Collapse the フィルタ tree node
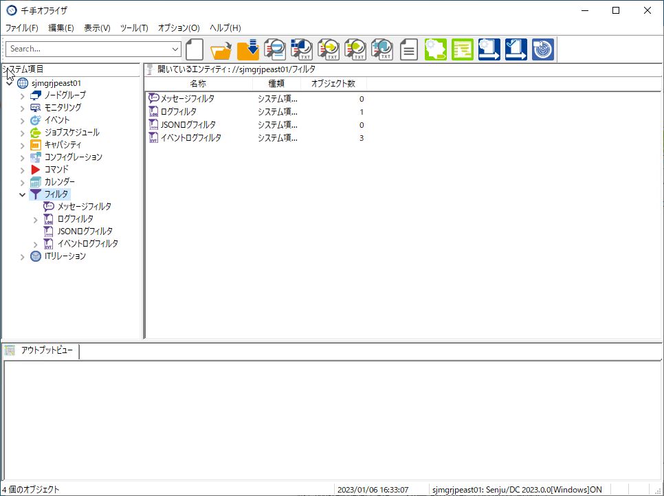Image resolution: width=664 pixels, height=496 pixels. tap(23, 194)
